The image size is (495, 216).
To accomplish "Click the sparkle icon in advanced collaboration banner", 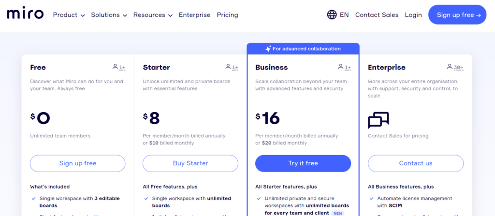I will point(268,49).
